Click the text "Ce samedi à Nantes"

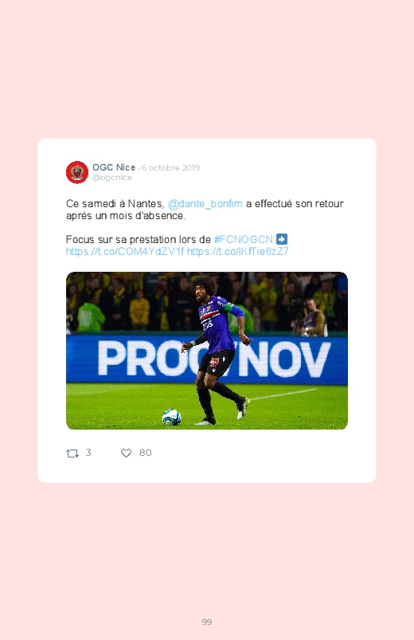pyautogui.click(x=115, y=204)
